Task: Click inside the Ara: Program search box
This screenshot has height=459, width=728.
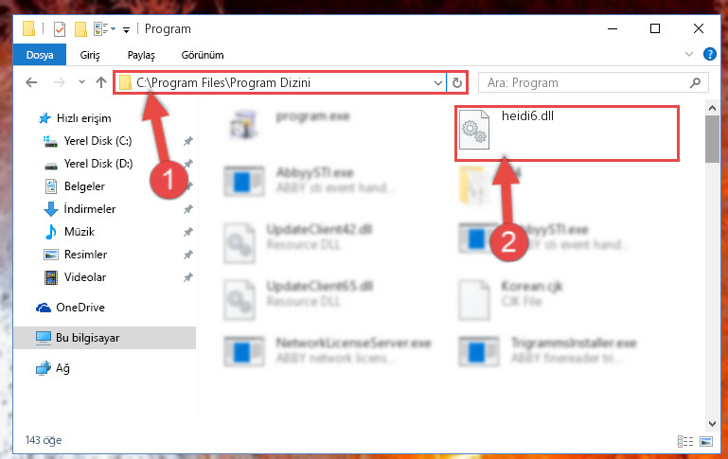Action: coord(583,82)
